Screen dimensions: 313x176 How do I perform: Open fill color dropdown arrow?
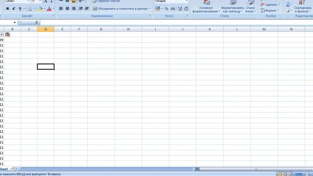45,9
